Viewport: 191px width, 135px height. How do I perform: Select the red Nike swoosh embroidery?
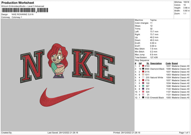coord(67,97)
